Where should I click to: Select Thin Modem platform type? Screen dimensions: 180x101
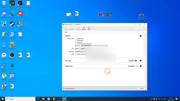pyautogui.click(x=76, y=40)
